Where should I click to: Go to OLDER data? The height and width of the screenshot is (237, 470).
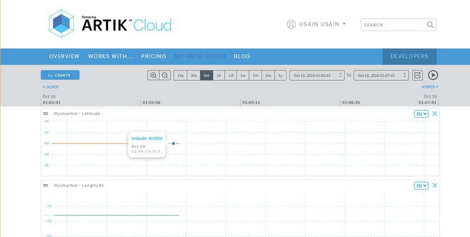(51, 87)
